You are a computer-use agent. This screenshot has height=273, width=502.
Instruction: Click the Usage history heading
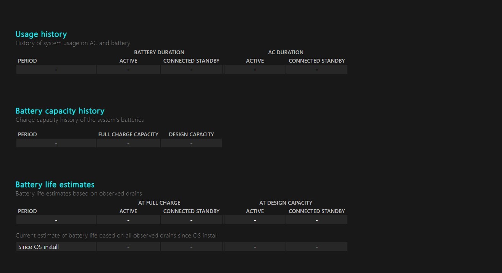pyautogui.click(x=41, y=34)
